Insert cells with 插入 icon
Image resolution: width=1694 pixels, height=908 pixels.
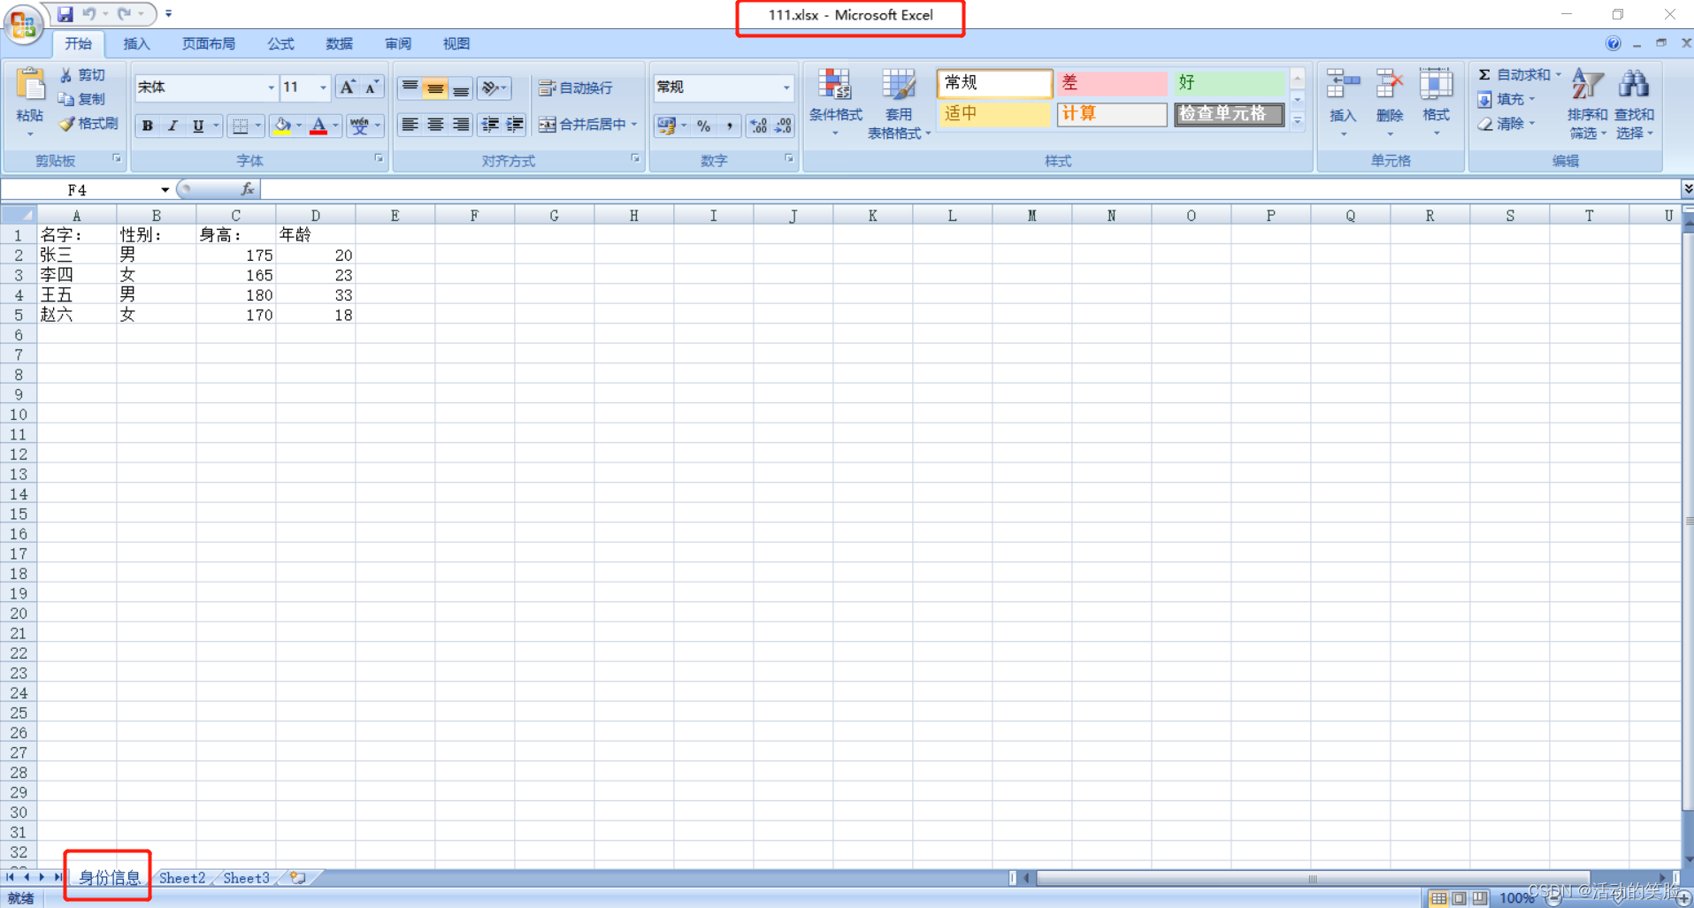1343,103
